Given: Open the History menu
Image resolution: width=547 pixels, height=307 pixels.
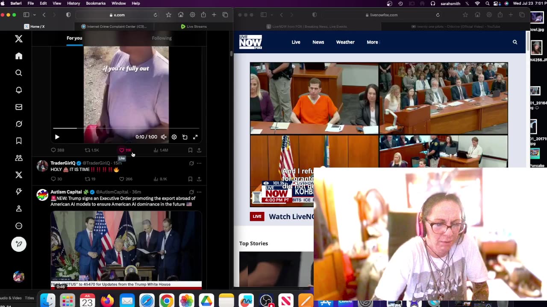Looking at the screenshot, I should (74, 3).
